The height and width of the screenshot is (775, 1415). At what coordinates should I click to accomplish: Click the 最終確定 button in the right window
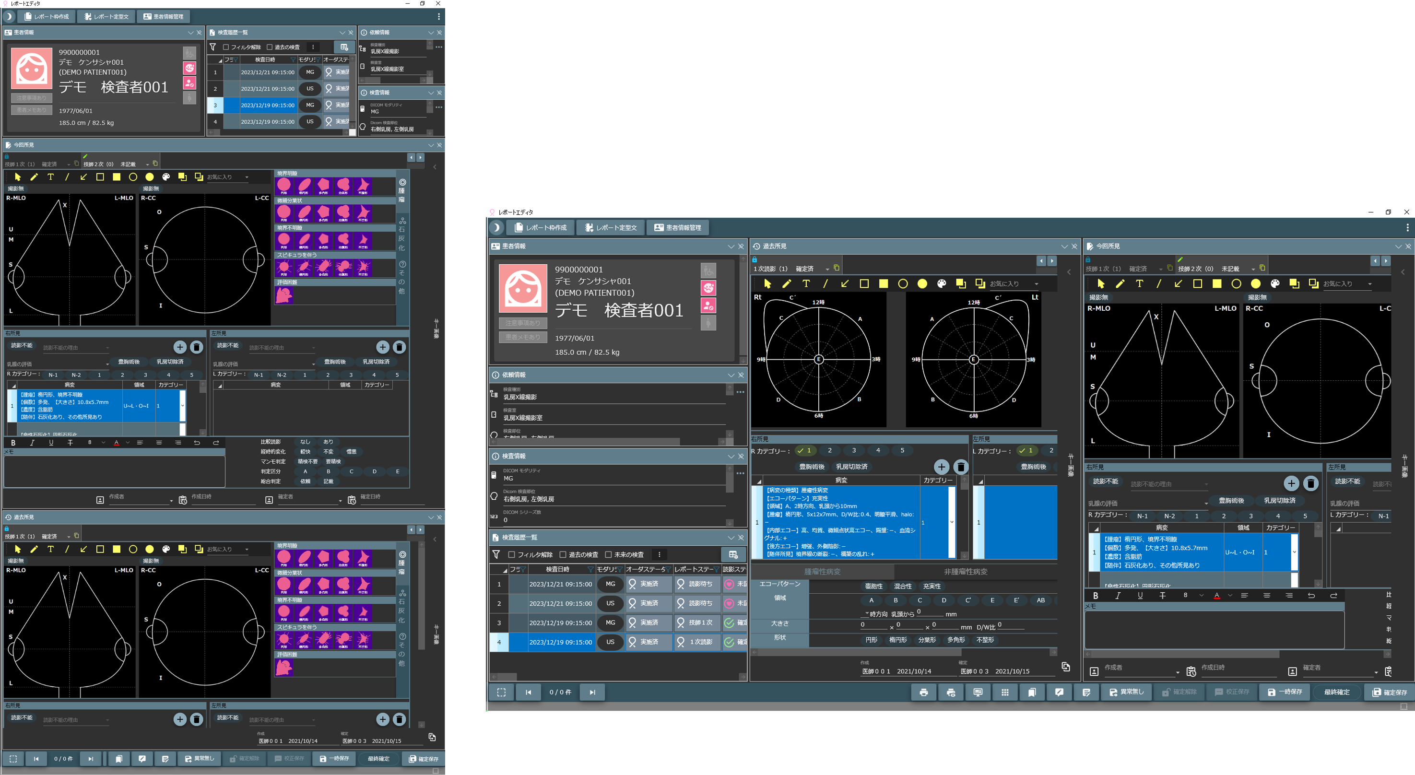point(1336,692)
